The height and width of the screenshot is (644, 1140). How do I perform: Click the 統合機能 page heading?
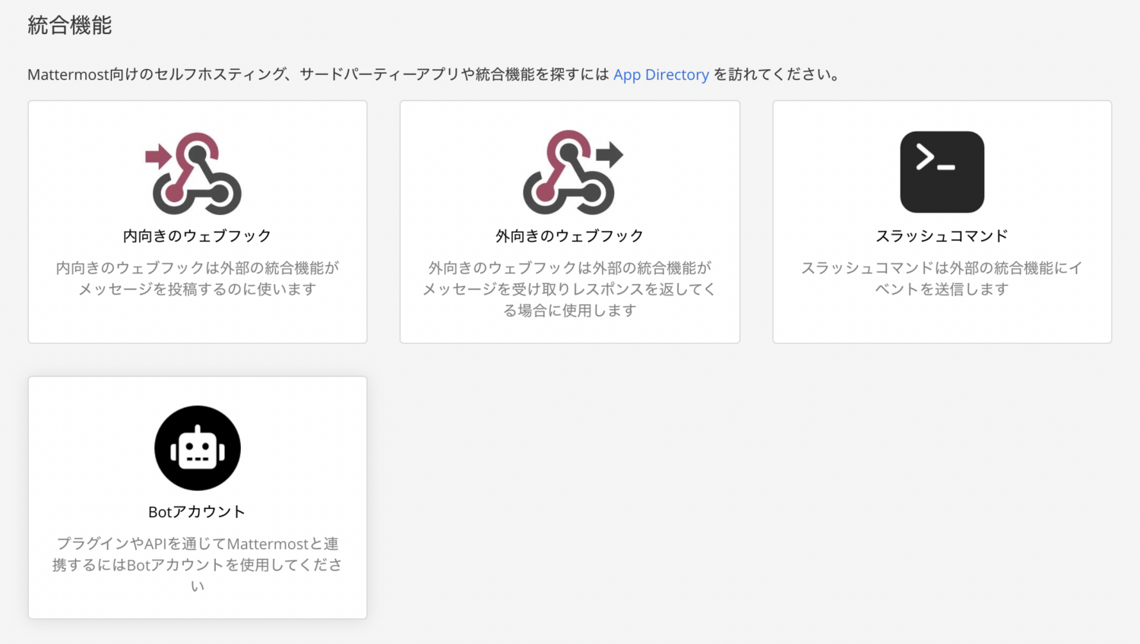click(x=70, y=26)
